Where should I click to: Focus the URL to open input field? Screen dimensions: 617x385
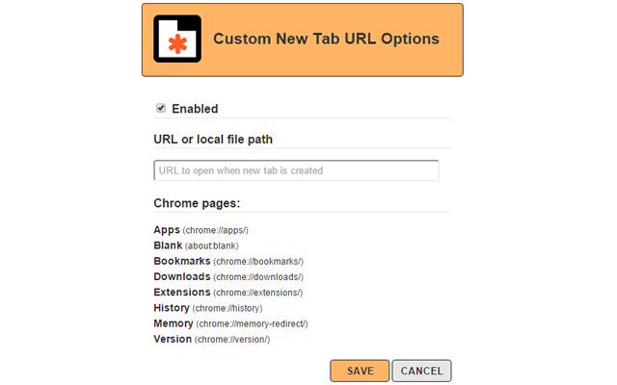(x=296, y=170)
